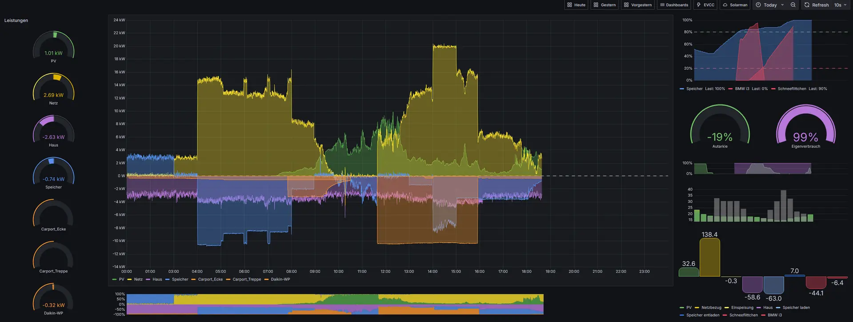Image resolution: width=853 pixels, height=322 pixels.
Task: Zoom out the time range
Action: 793,5
